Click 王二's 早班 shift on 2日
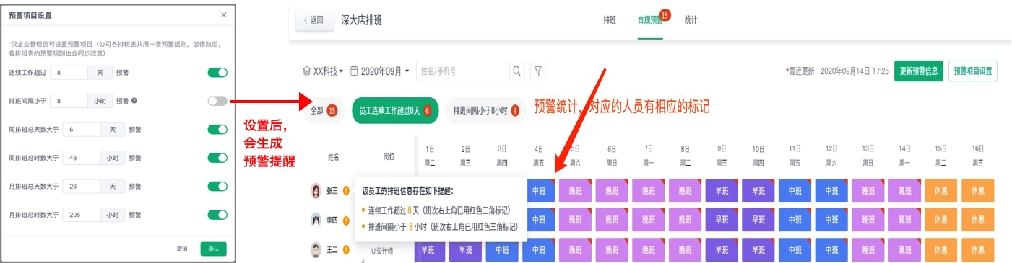The height and width of the screenshot is (263, 1012). pos(466,250)
